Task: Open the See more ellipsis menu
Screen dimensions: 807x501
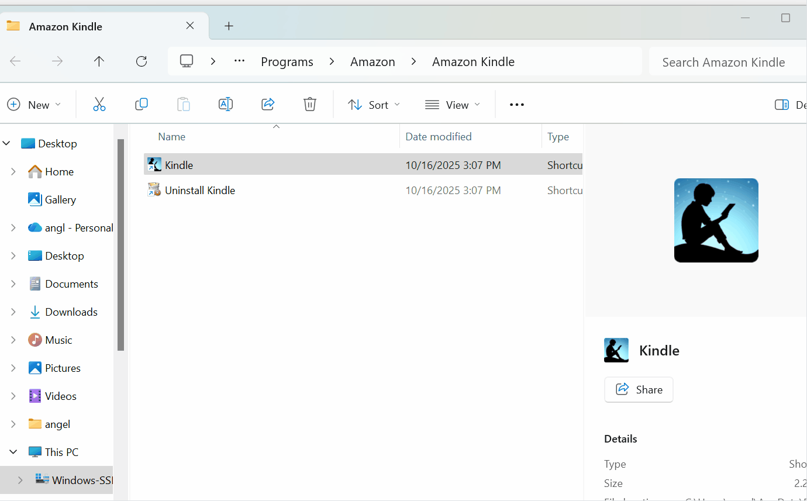Action: (x=516, y=105)
